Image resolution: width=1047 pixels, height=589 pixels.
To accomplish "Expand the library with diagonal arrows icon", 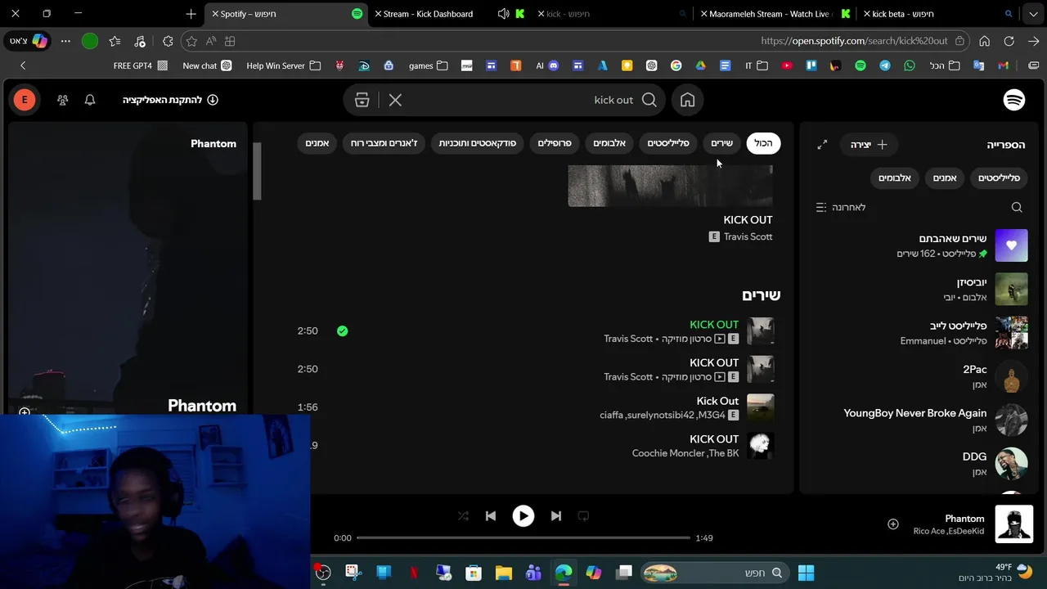I will 822,145.
